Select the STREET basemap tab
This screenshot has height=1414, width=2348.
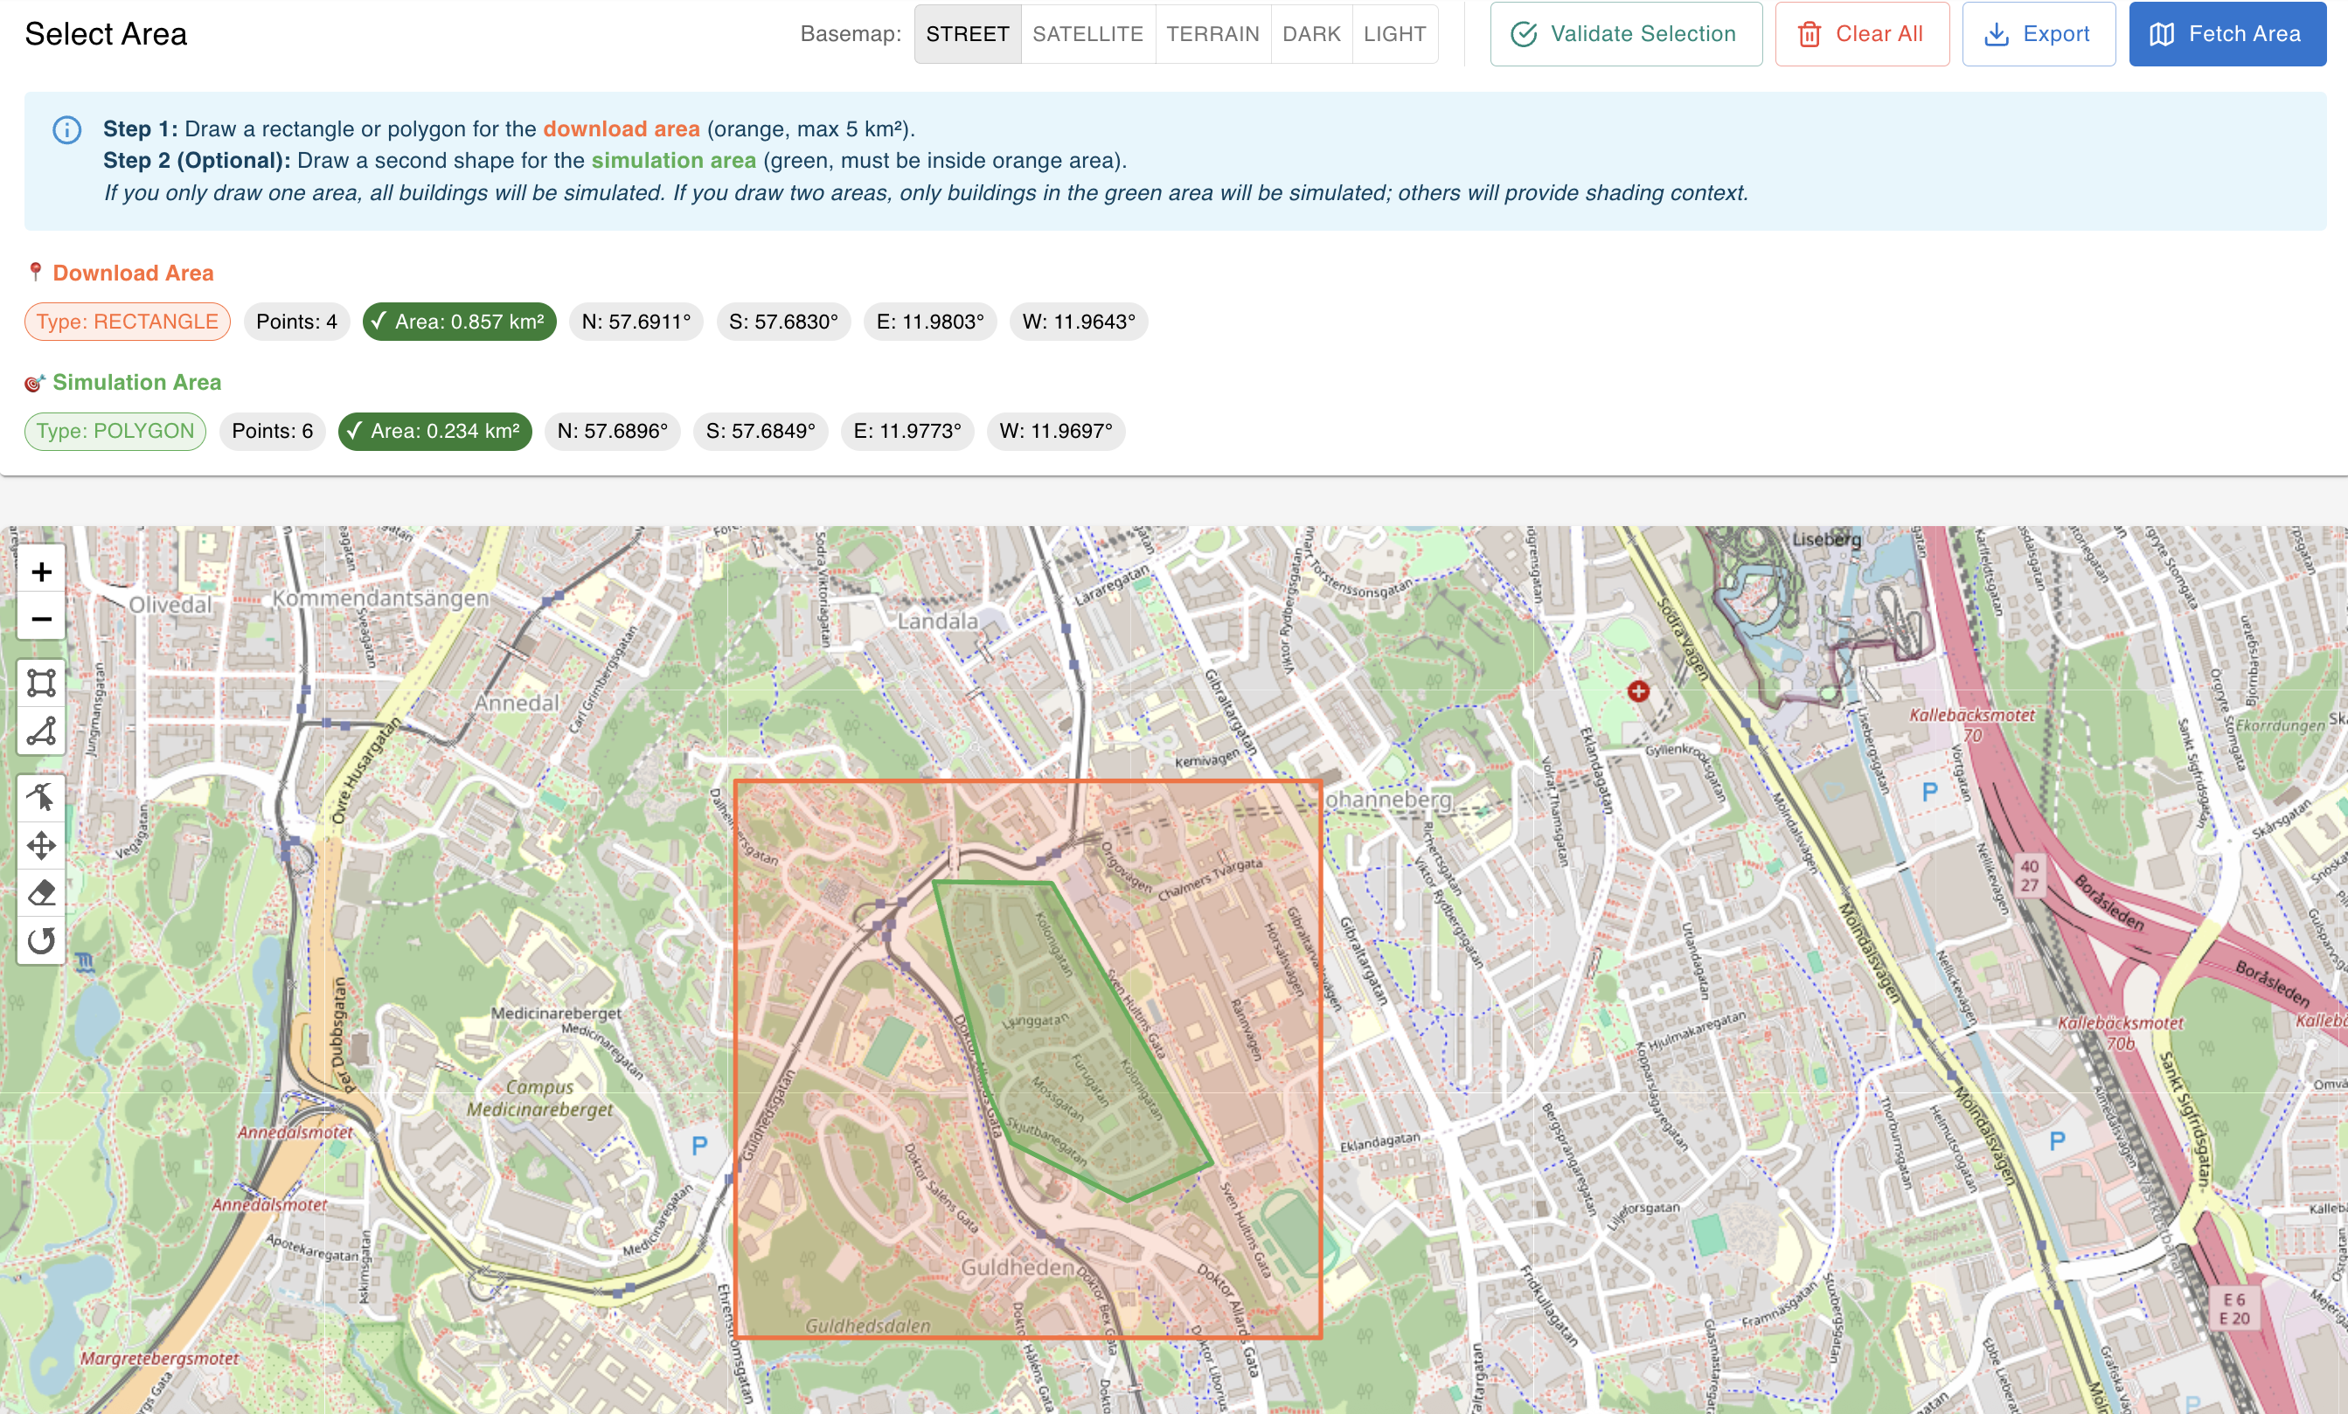[x=967, y=33]
